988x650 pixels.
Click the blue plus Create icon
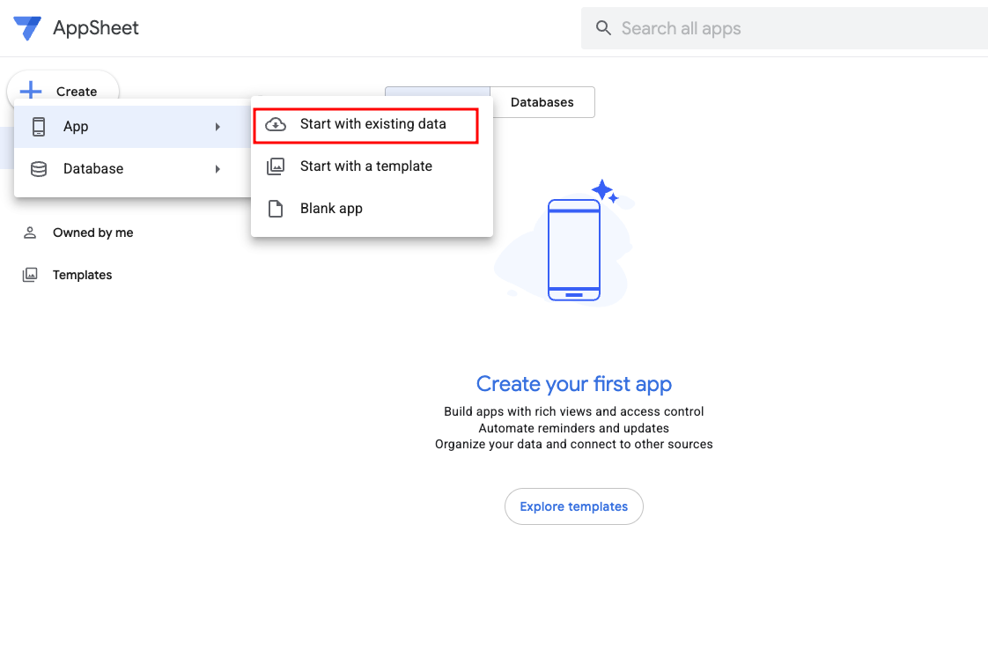(x=31, y=92)
